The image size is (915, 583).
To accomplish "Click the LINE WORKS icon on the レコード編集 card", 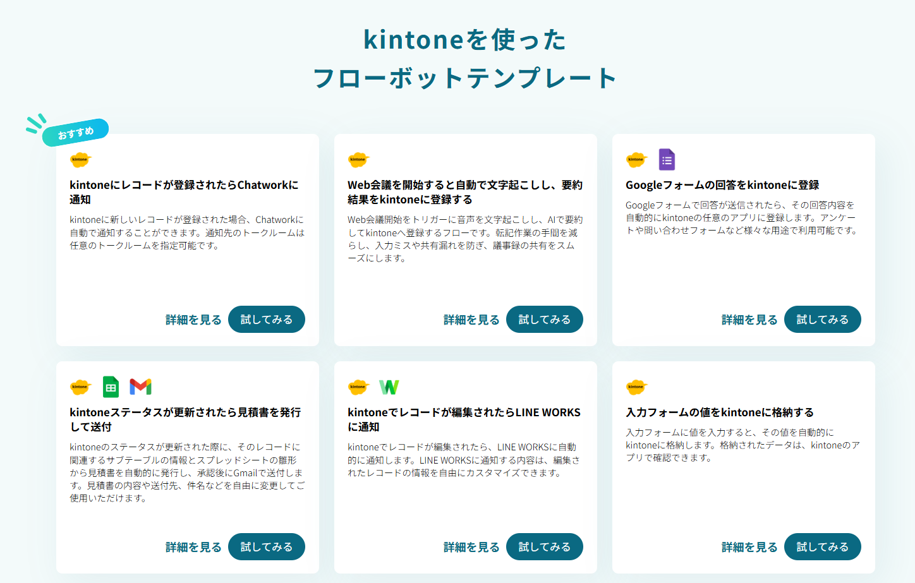I will coord(389,387).
